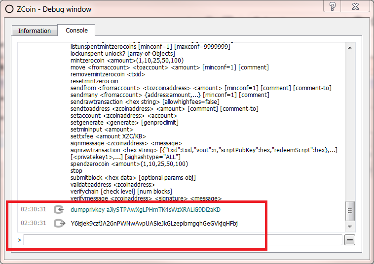Click the command input field

[x=183, y=240]
